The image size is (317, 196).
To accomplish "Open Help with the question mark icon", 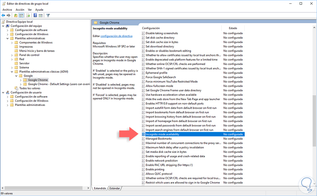I will pos(35,15).
